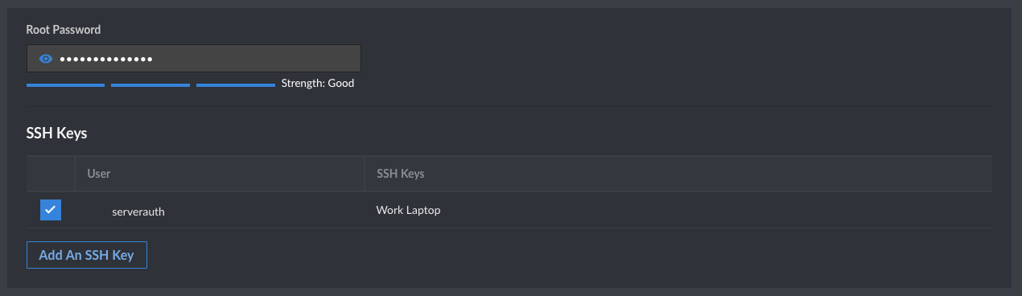The image size is (1022, 296).
Task: Select the first password strength bar segment
Action: coord(65,84)
